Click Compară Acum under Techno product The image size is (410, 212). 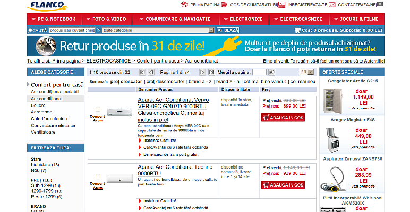[98, 185]
